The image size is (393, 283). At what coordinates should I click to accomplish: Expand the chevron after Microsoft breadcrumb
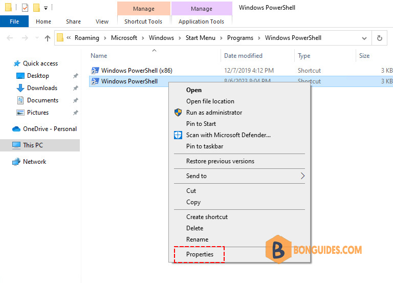pos(143,38)
